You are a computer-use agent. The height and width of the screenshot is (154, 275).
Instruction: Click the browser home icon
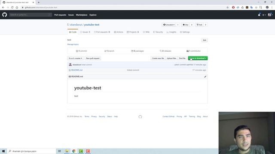click(17, 8)
